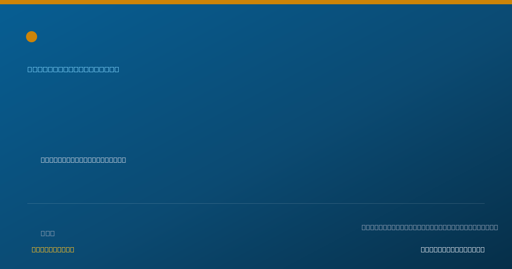This screenshot has height=269, width=512.
Task: Click middle character of three-character gray label
Action: 48,233
